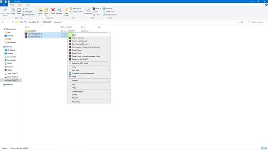This screenshot has width=268, height=150.
Task: Click the Copy icon in the ribbon
Action: (x=13, y=10)
